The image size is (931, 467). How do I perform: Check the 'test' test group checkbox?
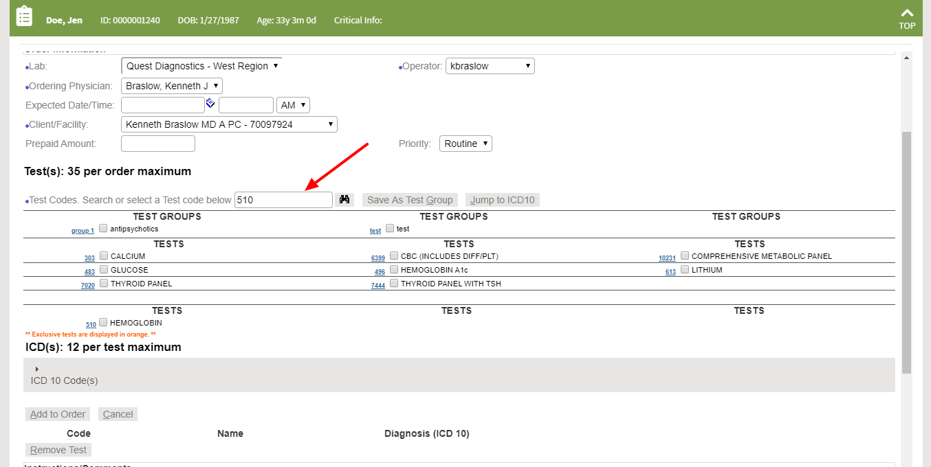point(390,228)
